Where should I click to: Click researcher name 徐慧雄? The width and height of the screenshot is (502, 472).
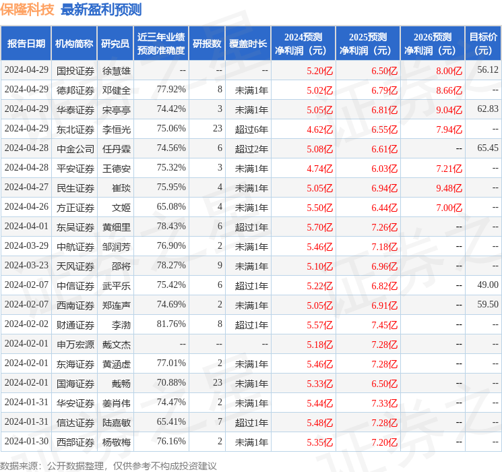point(116,71)
